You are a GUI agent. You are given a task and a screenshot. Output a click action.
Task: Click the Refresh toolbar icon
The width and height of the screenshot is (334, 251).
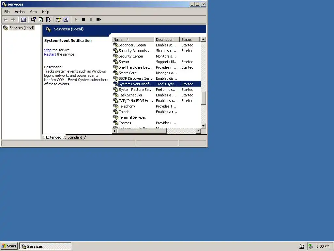(x=41, y=20)
